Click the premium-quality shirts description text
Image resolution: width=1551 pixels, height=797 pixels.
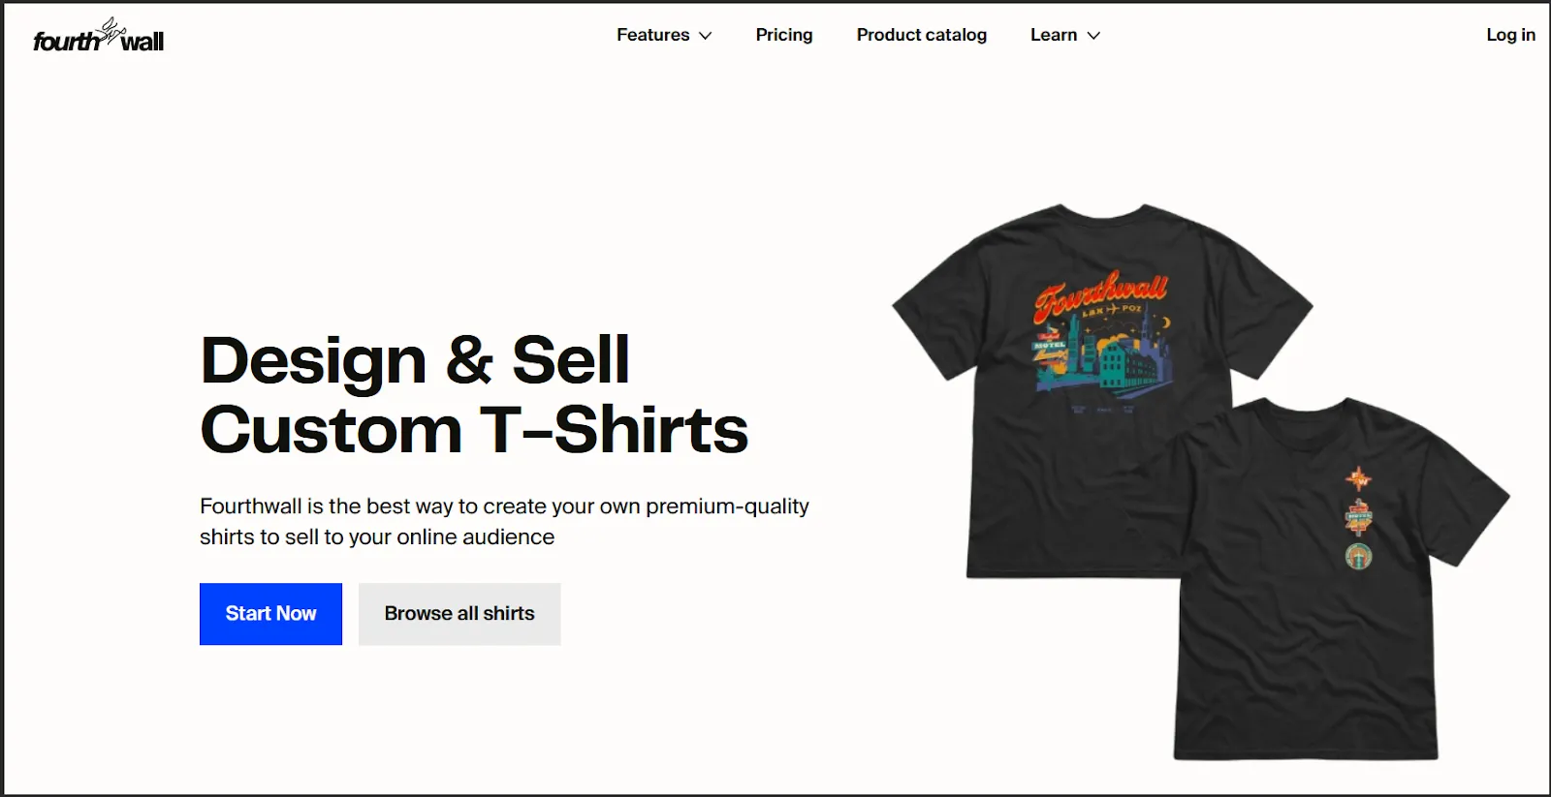click(x=504, y=521)
